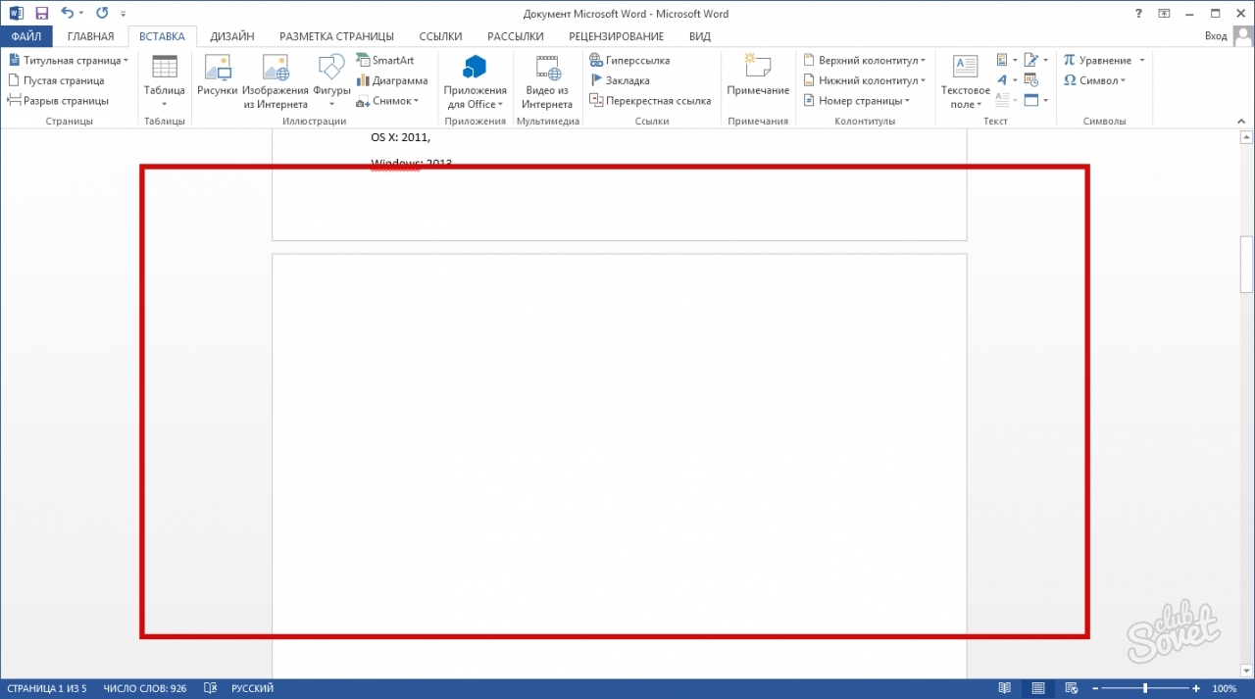Open the РАЗМЕТКА СТРАНИЦЫ tab
This screenshot has height=699, width=1255.
pos(335,36)
